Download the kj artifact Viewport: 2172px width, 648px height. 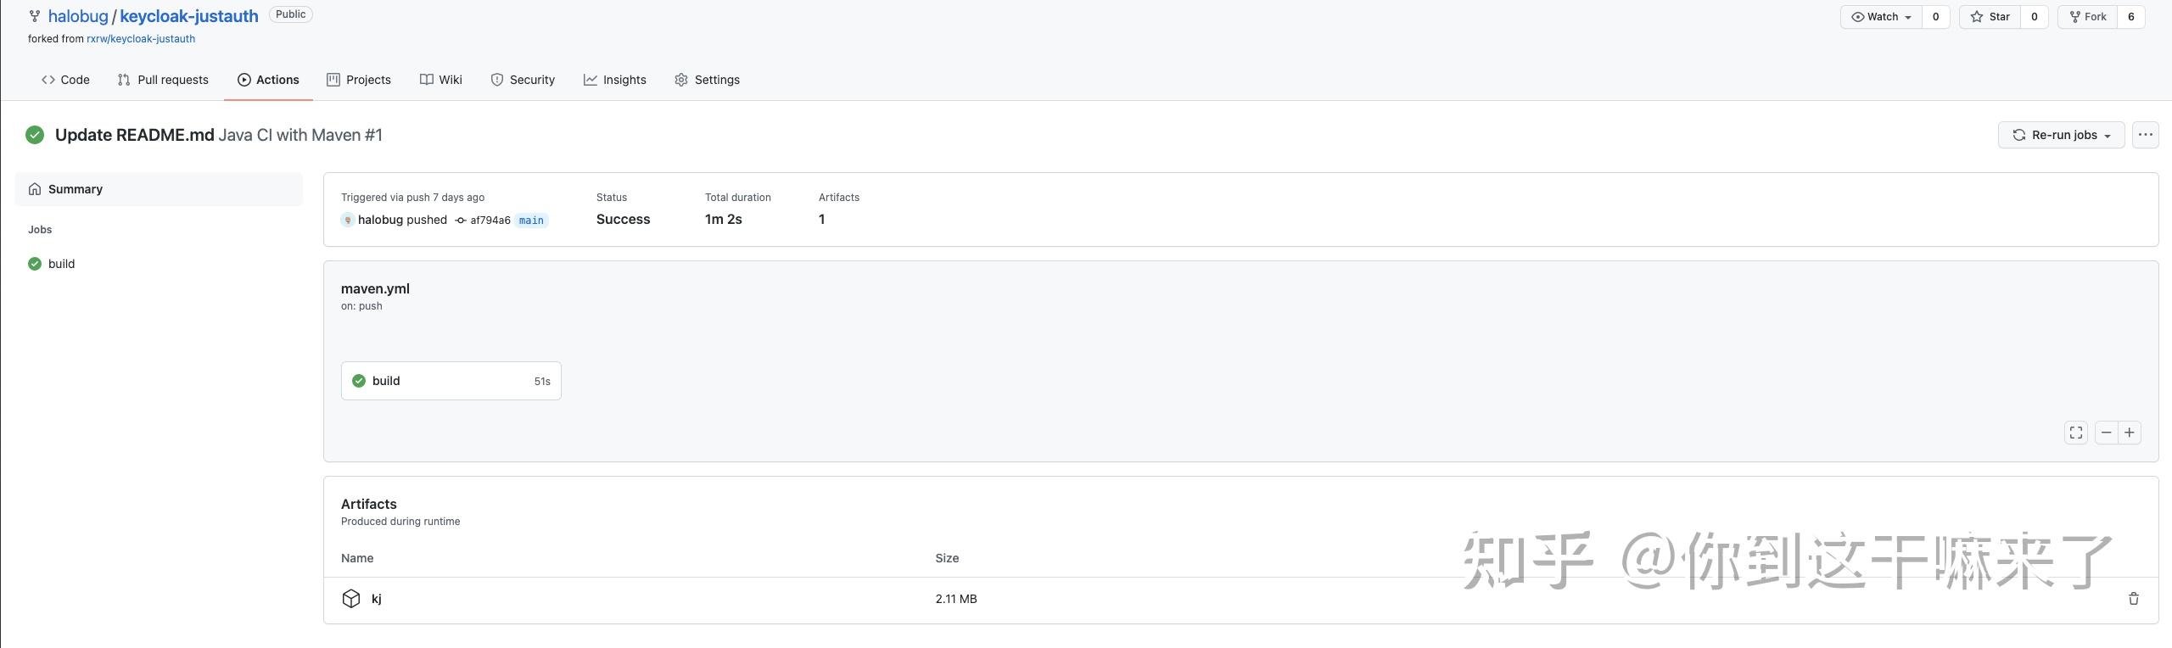[x=377, y=599]
